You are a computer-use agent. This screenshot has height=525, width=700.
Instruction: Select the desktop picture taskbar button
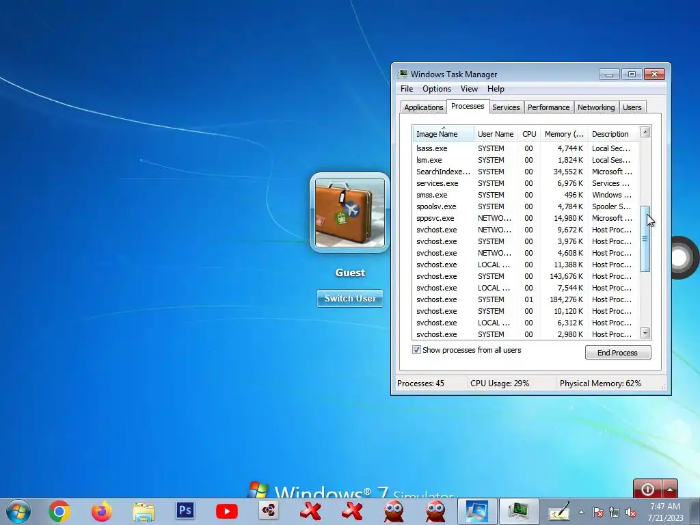point(477,511)
